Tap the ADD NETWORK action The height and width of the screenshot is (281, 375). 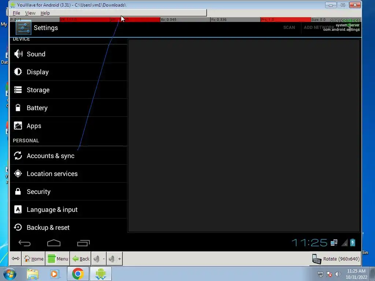[319, 27]
